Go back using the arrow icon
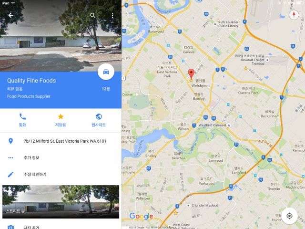The height and width of the screenshot is (229, 305). point(10,15)
